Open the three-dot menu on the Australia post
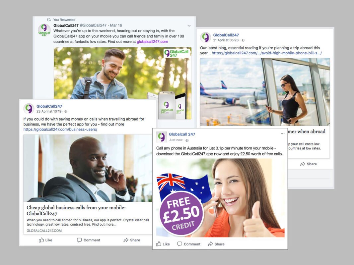 pos(282,134)
